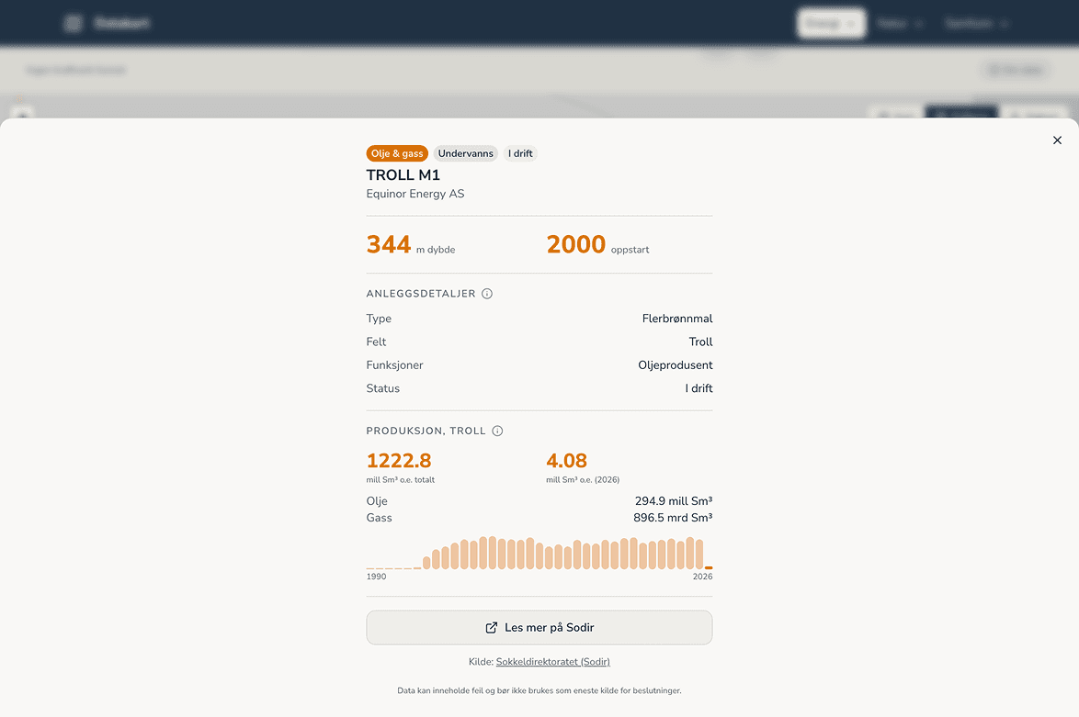Screen dimensions: 1079x717
Task: Click the Flerbrønnmal type value
Action: click(677, 319)
